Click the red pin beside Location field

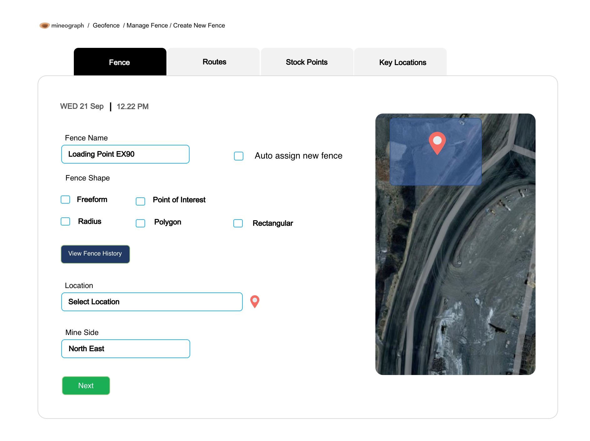255,301
